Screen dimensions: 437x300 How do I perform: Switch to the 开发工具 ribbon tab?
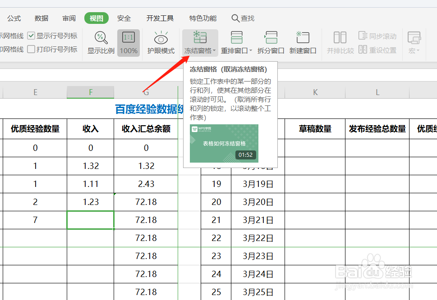tap(160, 18)
